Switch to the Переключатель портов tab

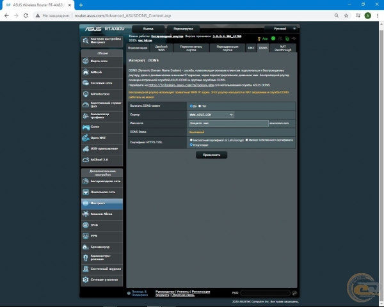click(191, 48)
